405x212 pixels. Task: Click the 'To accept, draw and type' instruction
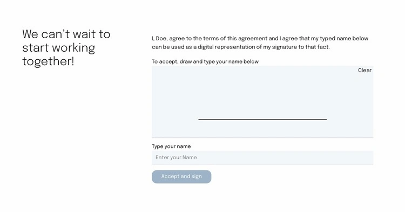click(x=205, y=62)
